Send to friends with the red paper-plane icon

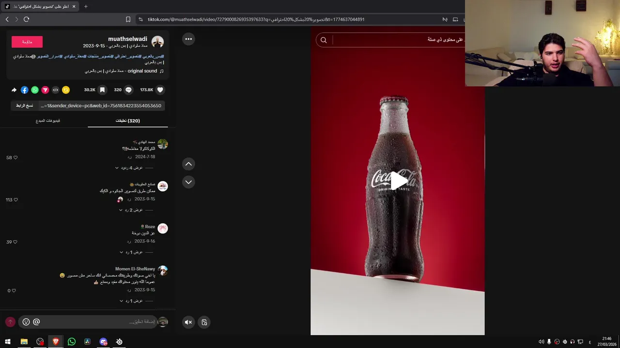[45, 90]
